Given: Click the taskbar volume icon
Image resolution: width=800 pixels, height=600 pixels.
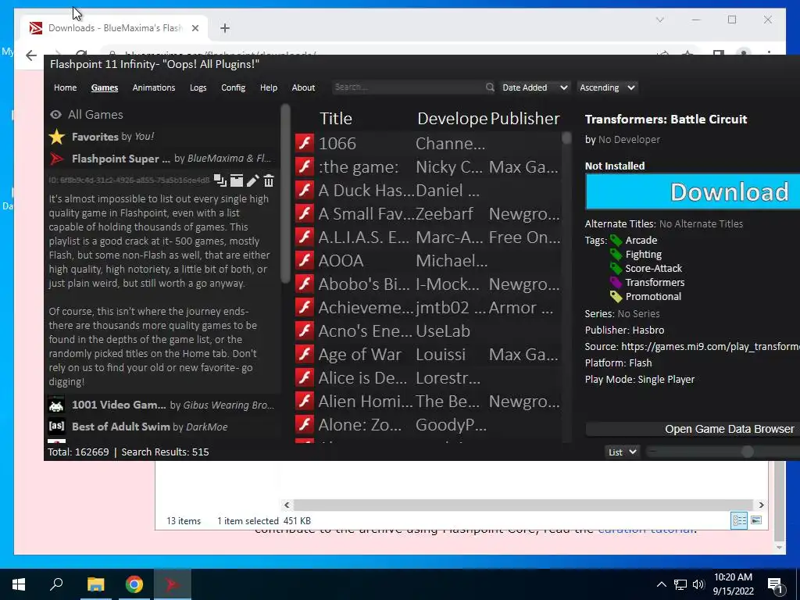Looking at the screenshot, I should click(x=698, y=584).
